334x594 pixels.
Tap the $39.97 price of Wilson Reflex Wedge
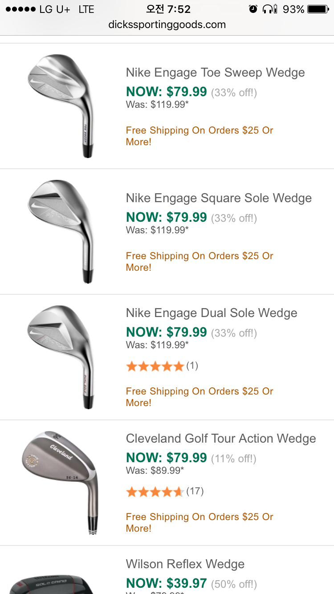point(167,583)
